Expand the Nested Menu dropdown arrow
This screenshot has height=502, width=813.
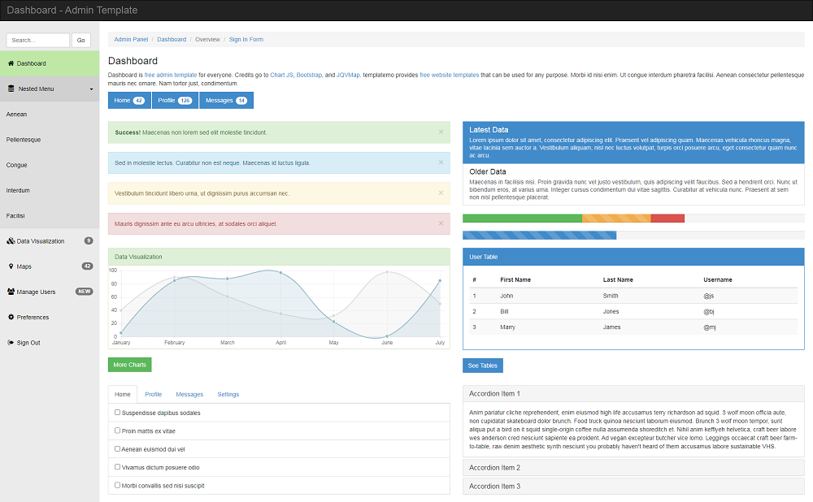(91, 89)
